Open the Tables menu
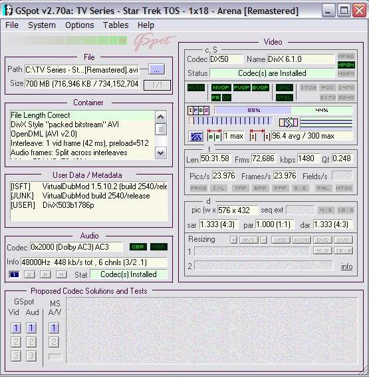Viewport: 369px width, 377px height. coord(116,25)
